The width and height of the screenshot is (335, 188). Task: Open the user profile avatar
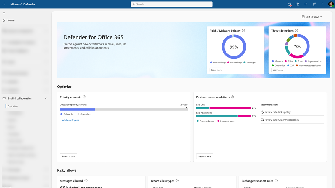[331, 4]
